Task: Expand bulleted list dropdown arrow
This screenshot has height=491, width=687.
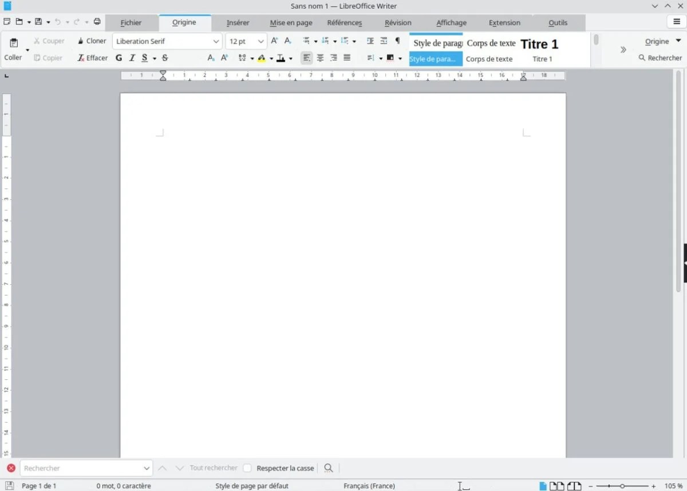Action: pos(315,41)
